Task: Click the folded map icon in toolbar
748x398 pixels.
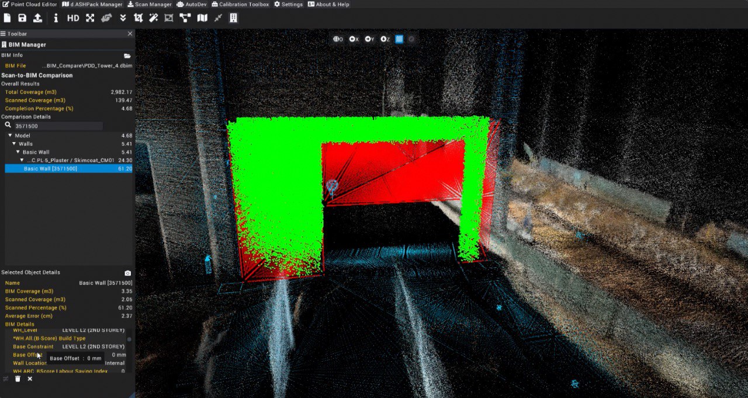Action: click(202, 18)
